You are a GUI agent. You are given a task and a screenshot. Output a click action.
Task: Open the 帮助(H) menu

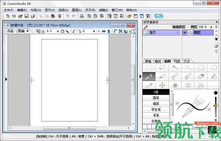(x=131, y=10)
